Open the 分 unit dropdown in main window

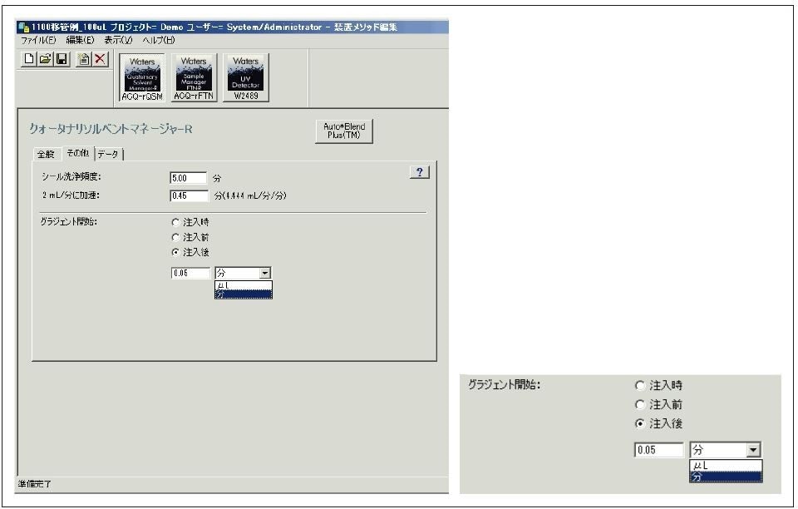(264, 274)
